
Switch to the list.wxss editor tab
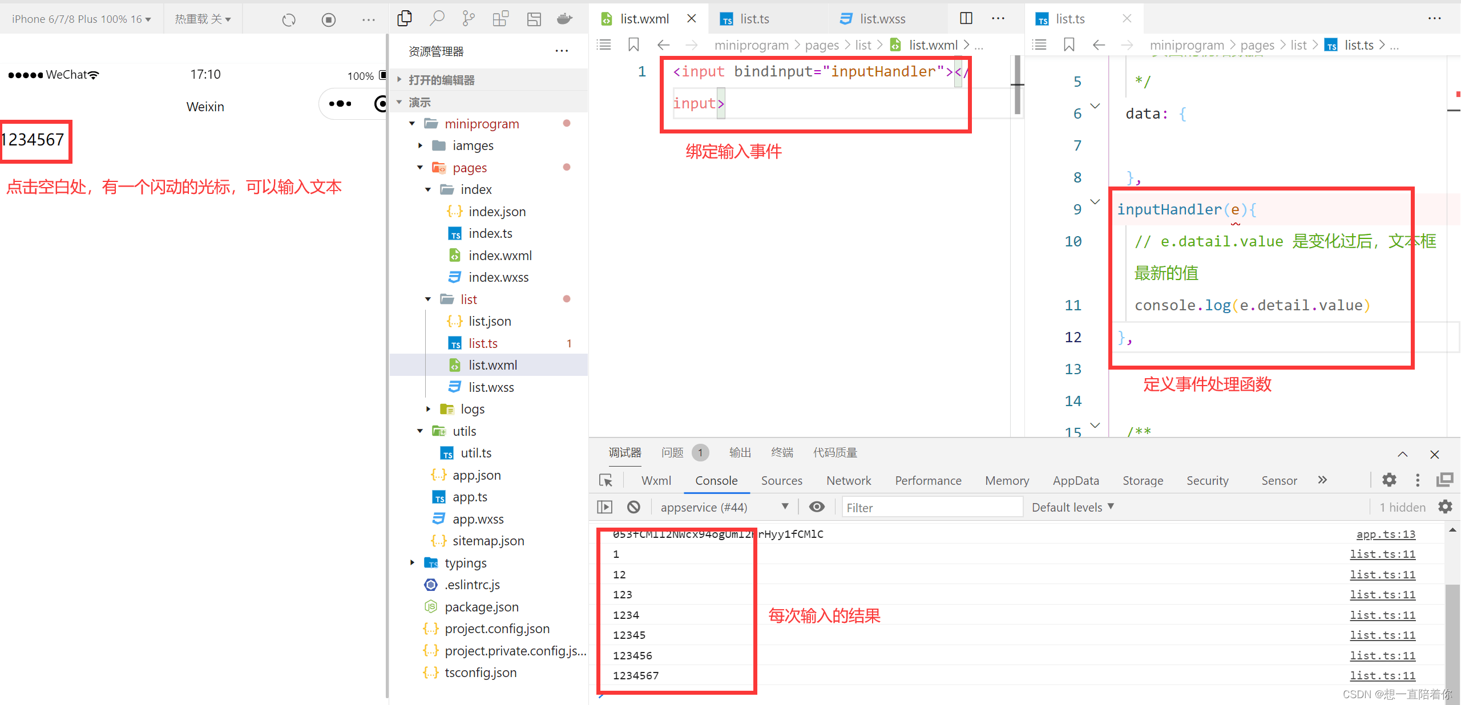pyautogui.click(x=882, y=19)
